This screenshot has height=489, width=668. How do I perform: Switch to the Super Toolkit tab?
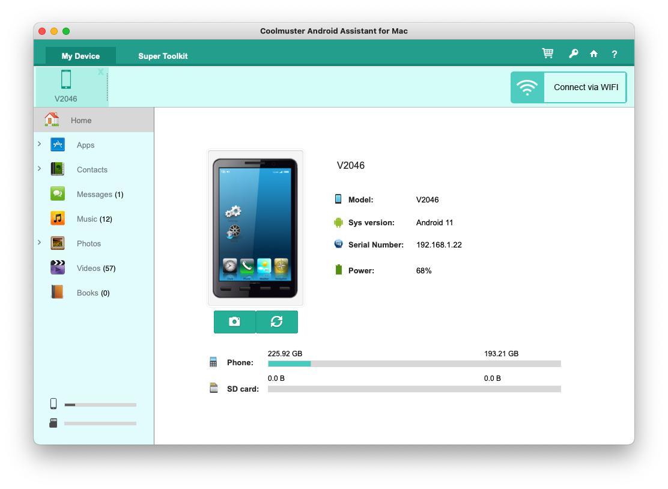tap(163, 56)
